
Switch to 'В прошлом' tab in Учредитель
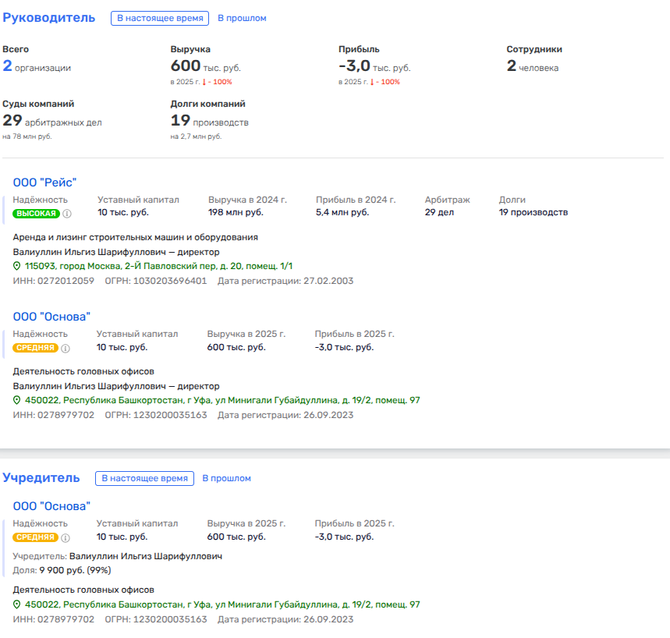point(226,478)
